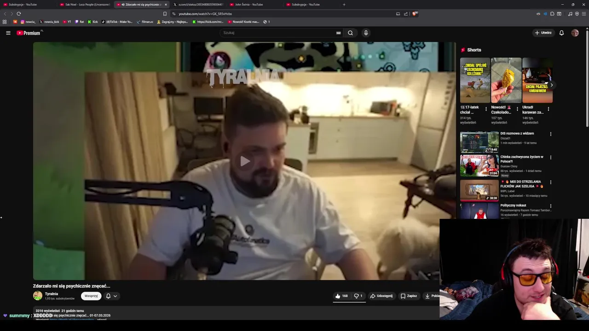Click the share icon in address bar
Viewport: 589px width, 331px height.
[x=406, y=14]
